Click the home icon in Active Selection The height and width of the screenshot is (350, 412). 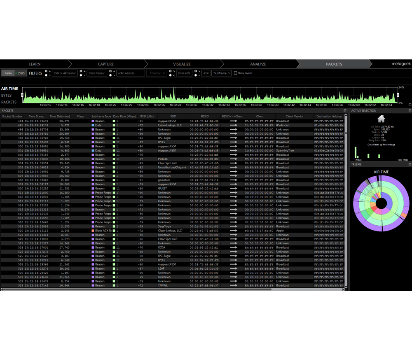pyautogui.click(x=381, y=119)
